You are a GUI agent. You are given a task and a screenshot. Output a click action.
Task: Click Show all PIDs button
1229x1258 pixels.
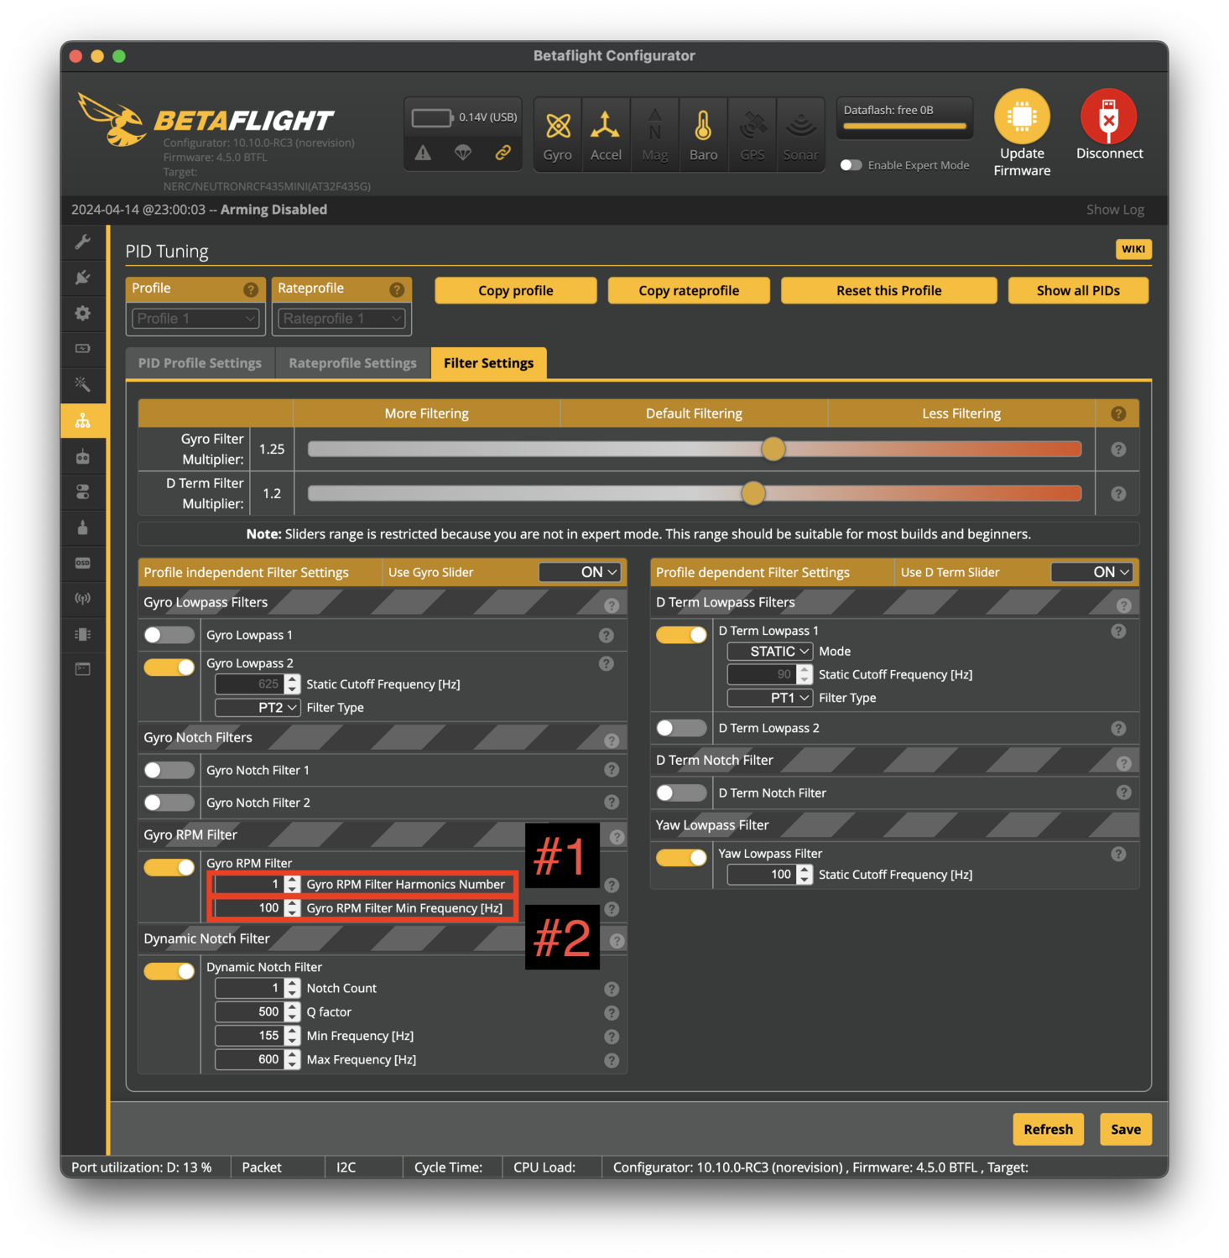pyautogui.click(x=1078, y=291)
